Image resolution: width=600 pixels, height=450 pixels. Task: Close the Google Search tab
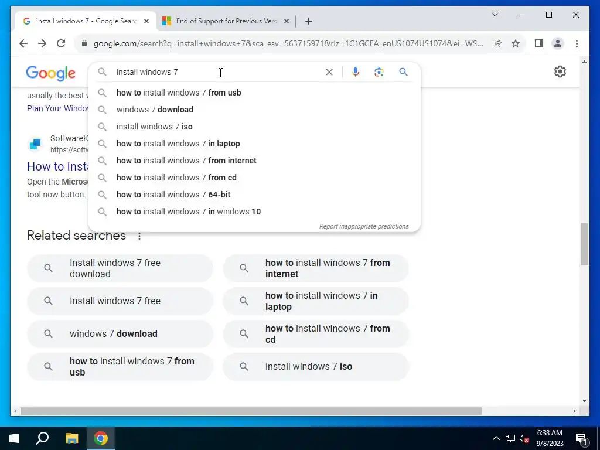[146, 21]
